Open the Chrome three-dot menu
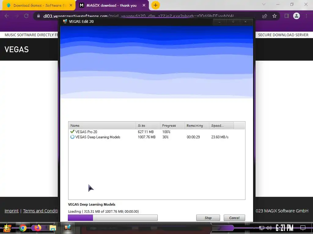The width and height of the screenshot is (313, 234). coord(306,16)
